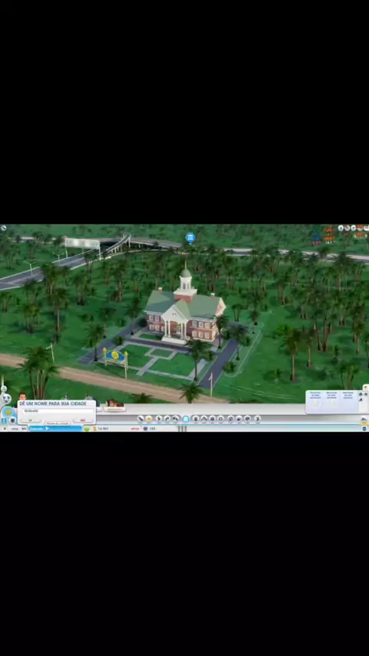Open the rightmost build toolbar icon
The height and width of the screenshot is (656, 369).
tap(258, 419)
